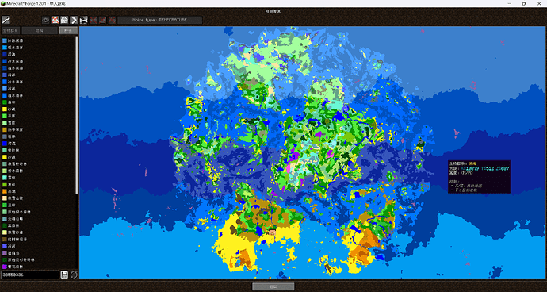Select the 温水深海 biome row
This screenshot has width=547, height=292.
click(x=38, y=67)
